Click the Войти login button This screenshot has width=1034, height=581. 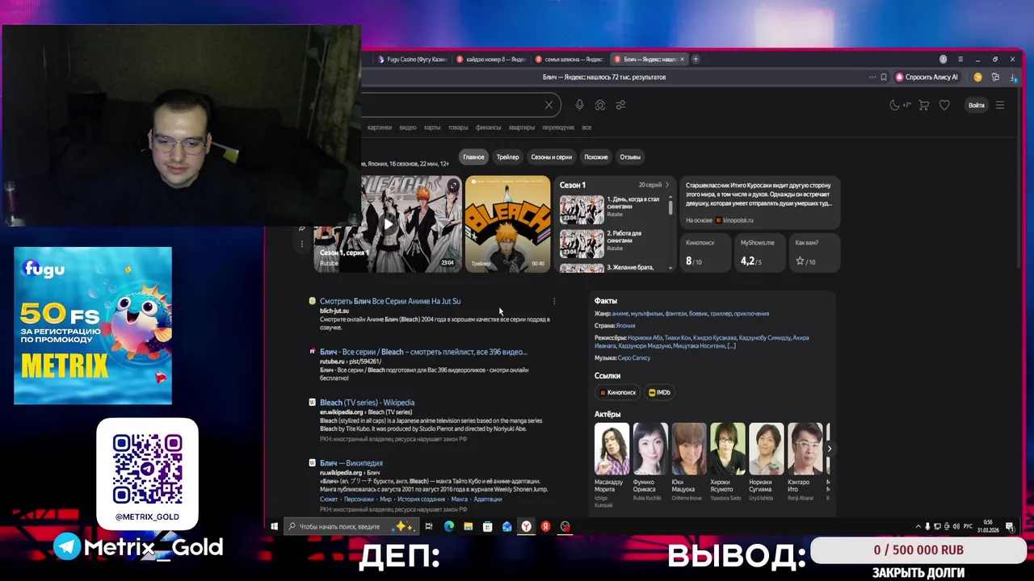977,105
